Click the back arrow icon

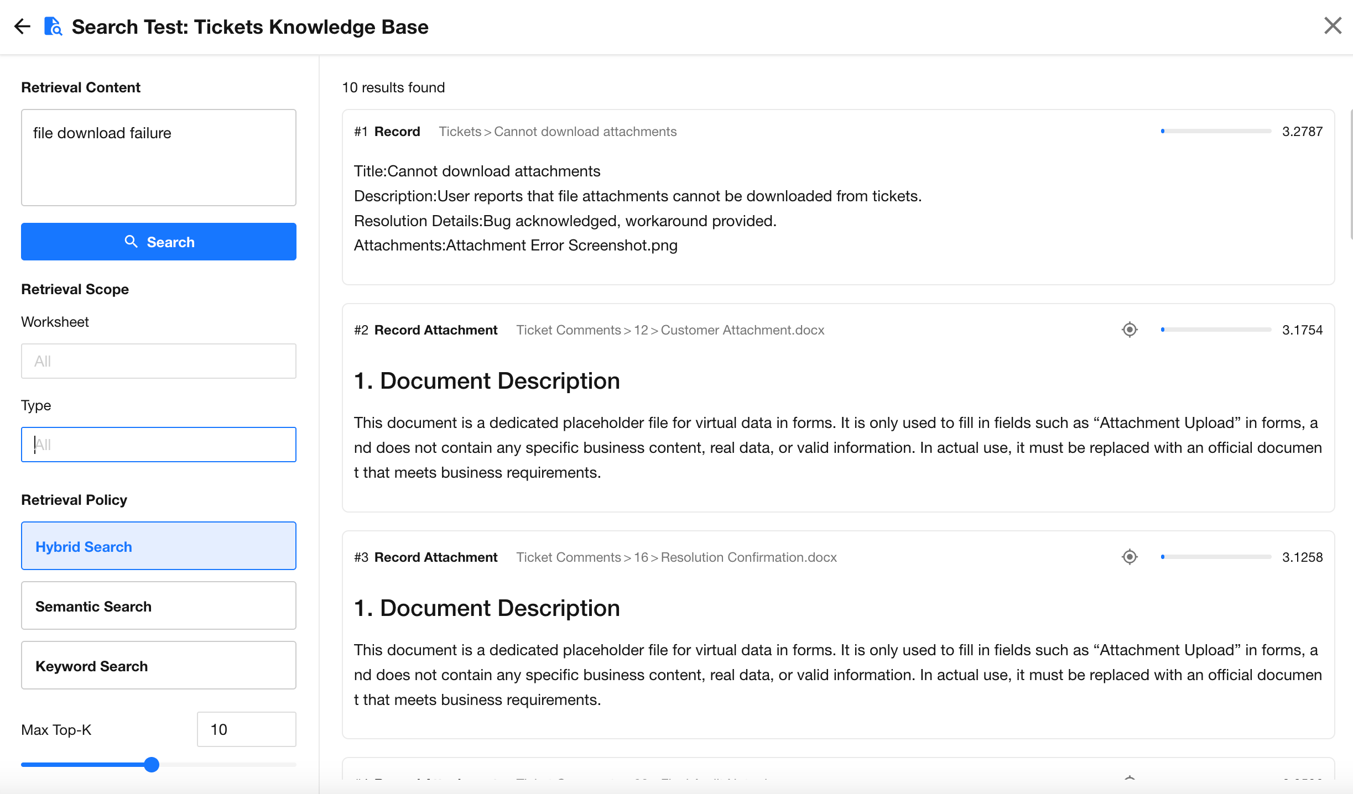[22, 26]
